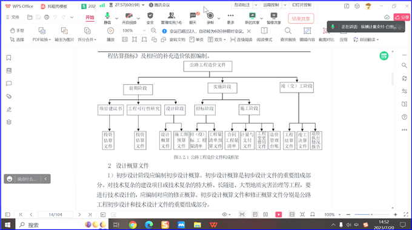412x230 pixels.
Task: Start recording with 录制 icon
Action: (x=210, y=18)
